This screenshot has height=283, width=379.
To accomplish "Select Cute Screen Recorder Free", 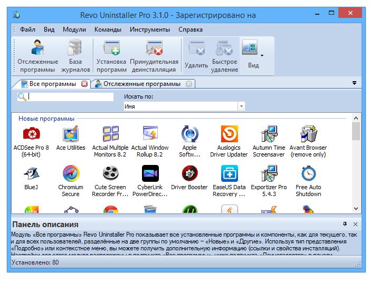I will tap(110, 181).
